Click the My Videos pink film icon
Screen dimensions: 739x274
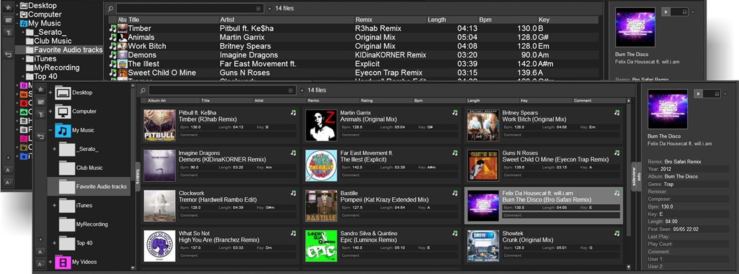coord(63,262)
